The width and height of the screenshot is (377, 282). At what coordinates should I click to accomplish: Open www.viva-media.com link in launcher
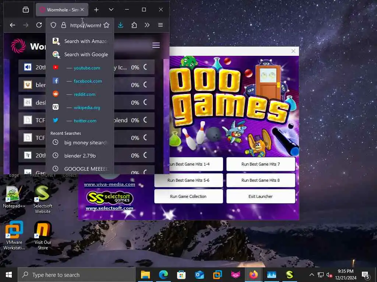tap(109, 184)
